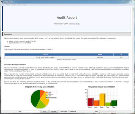Toggle the Match case checkbox

59,111
